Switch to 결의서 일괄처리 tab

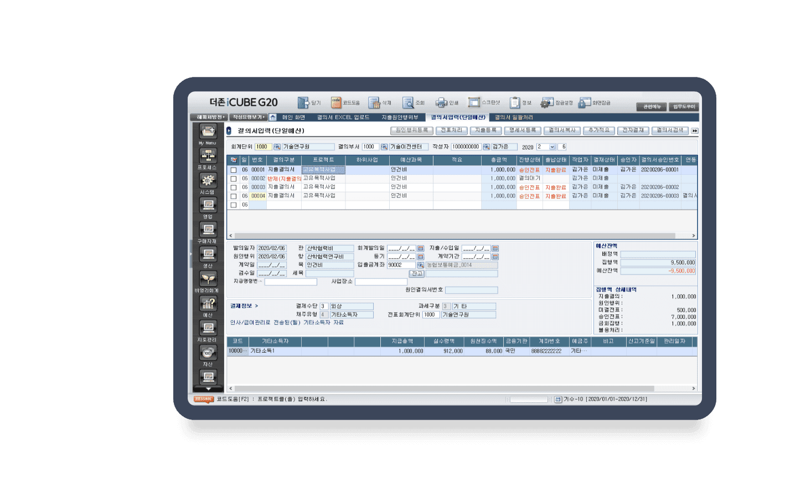tap(514, 117)
